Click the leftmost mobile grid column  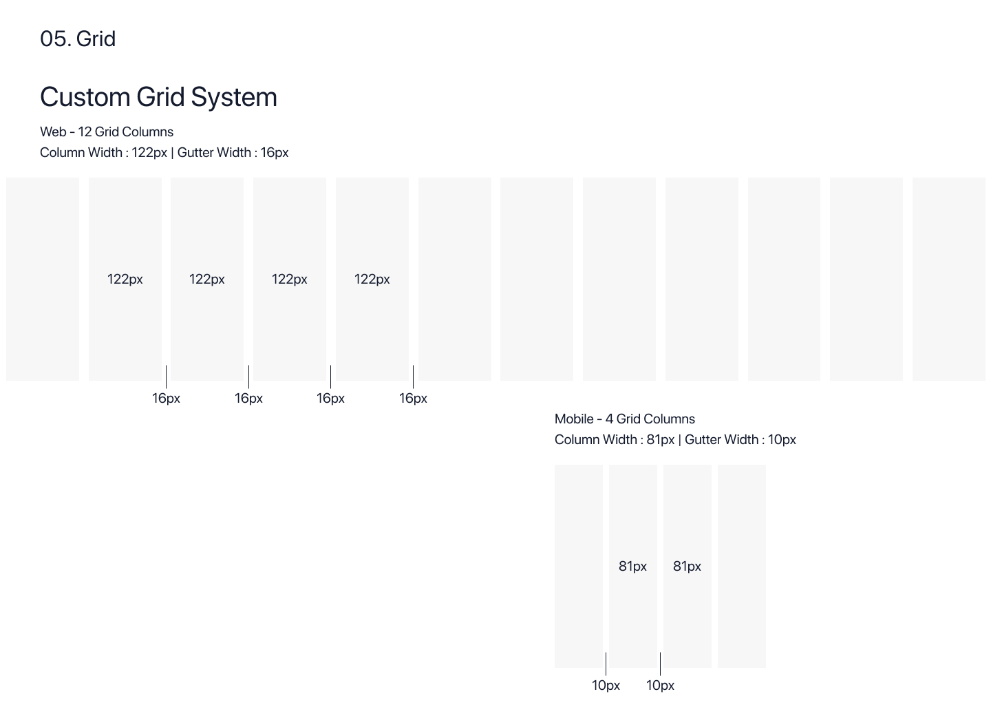578,566
